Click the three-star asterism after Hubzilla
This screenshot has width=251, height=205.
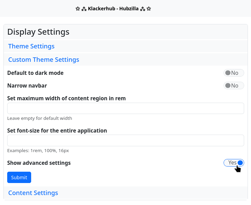(143, 8)
